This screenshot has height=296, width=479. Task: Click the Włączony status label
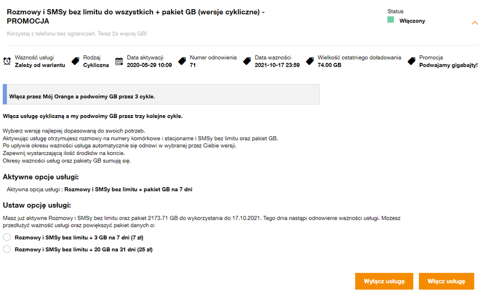(412, 21)
